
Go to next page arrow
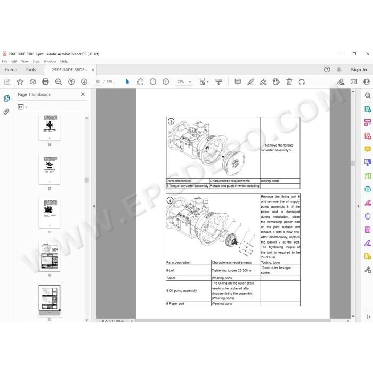point(84,82)
